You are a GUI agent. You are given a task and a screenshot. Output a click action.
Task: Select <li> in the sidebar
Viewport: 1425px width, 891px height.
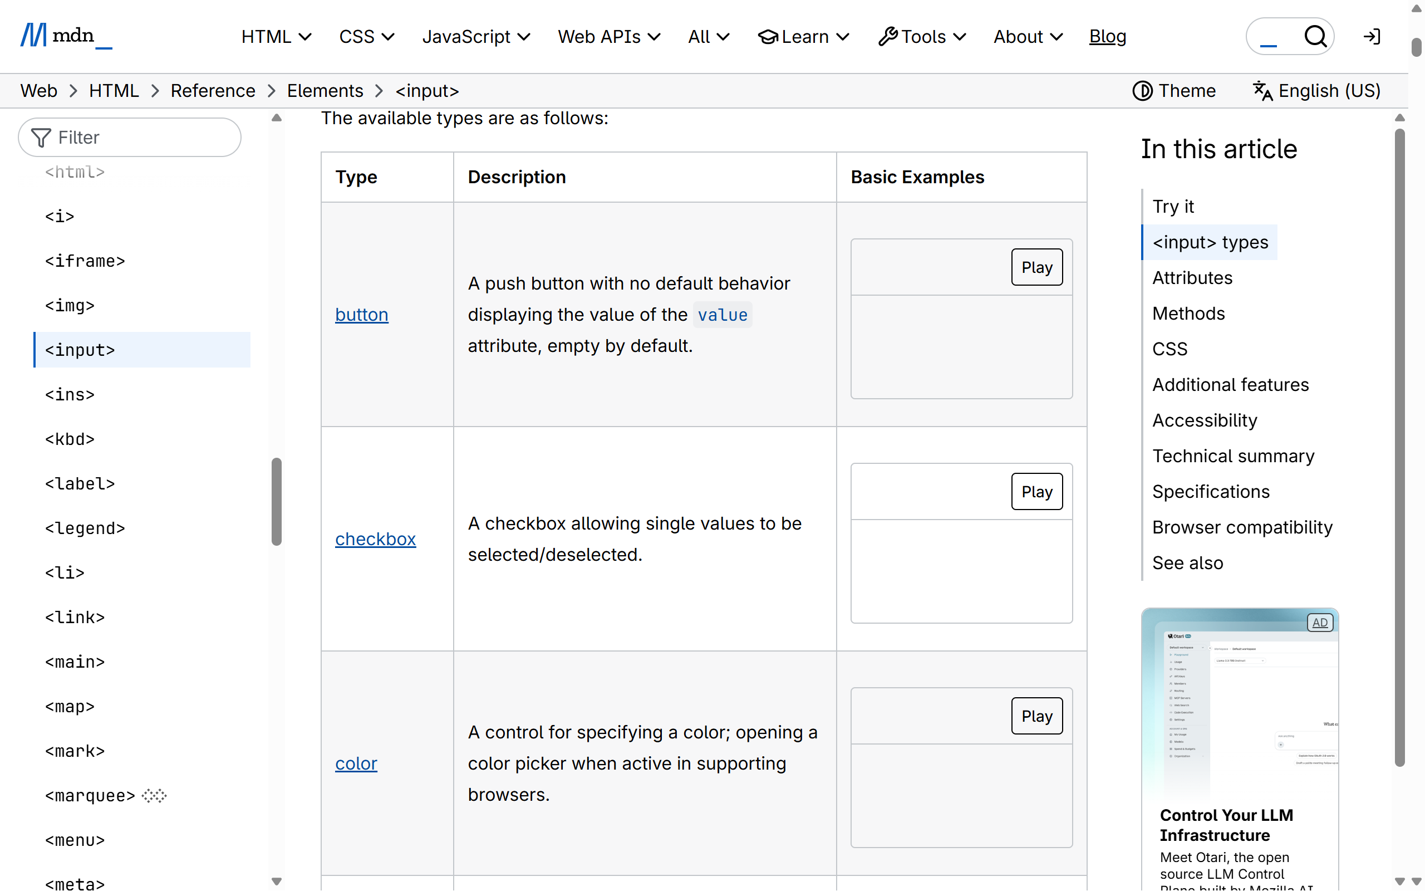coord(141,573)
